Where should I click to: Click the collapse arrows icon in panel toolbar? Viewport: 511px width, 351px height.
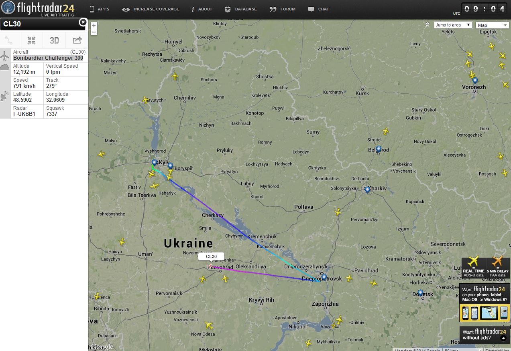pyautogui.click(x=31, y=40)
